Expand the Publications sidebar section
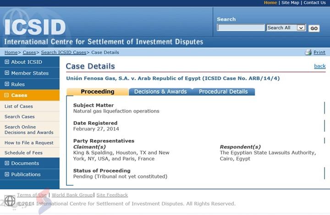The width and height of the screenshot is (330, 215). pyautogui.click(x=7, y=174)
